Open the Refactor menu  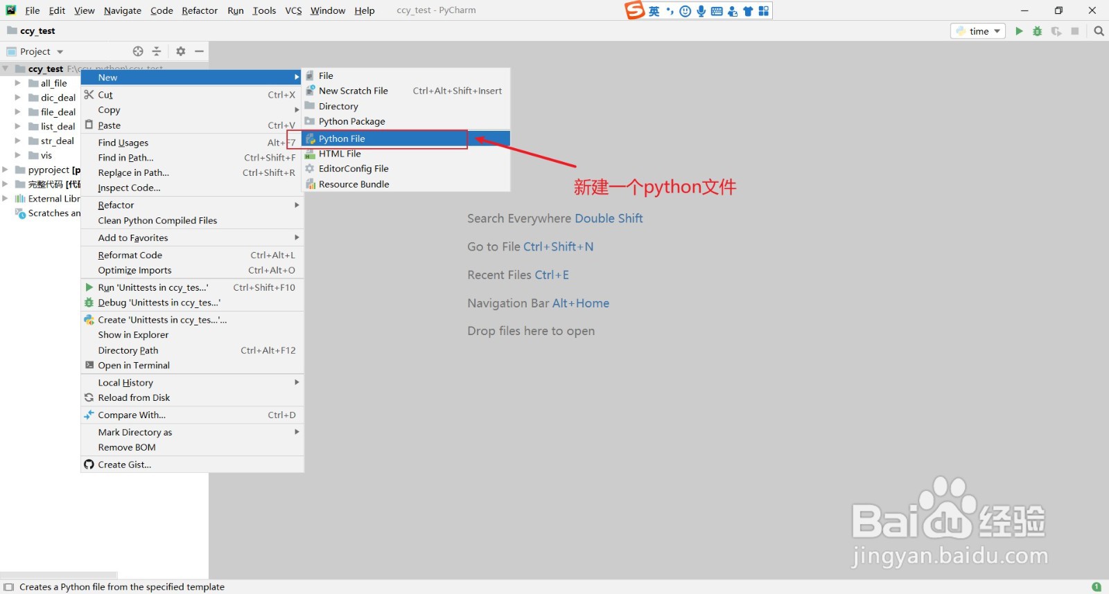[x=200, y=10]
